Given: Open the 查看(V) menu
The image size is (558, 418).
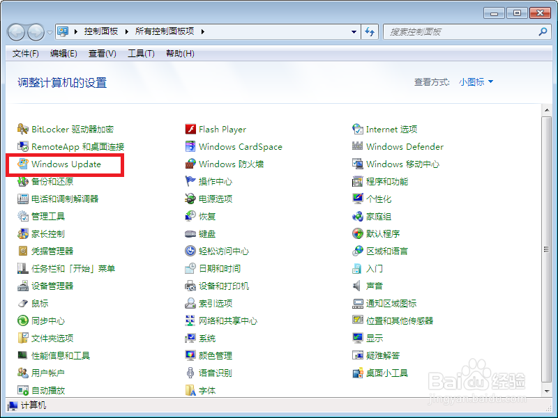Looking at the screenshot, I should (103, 54).
